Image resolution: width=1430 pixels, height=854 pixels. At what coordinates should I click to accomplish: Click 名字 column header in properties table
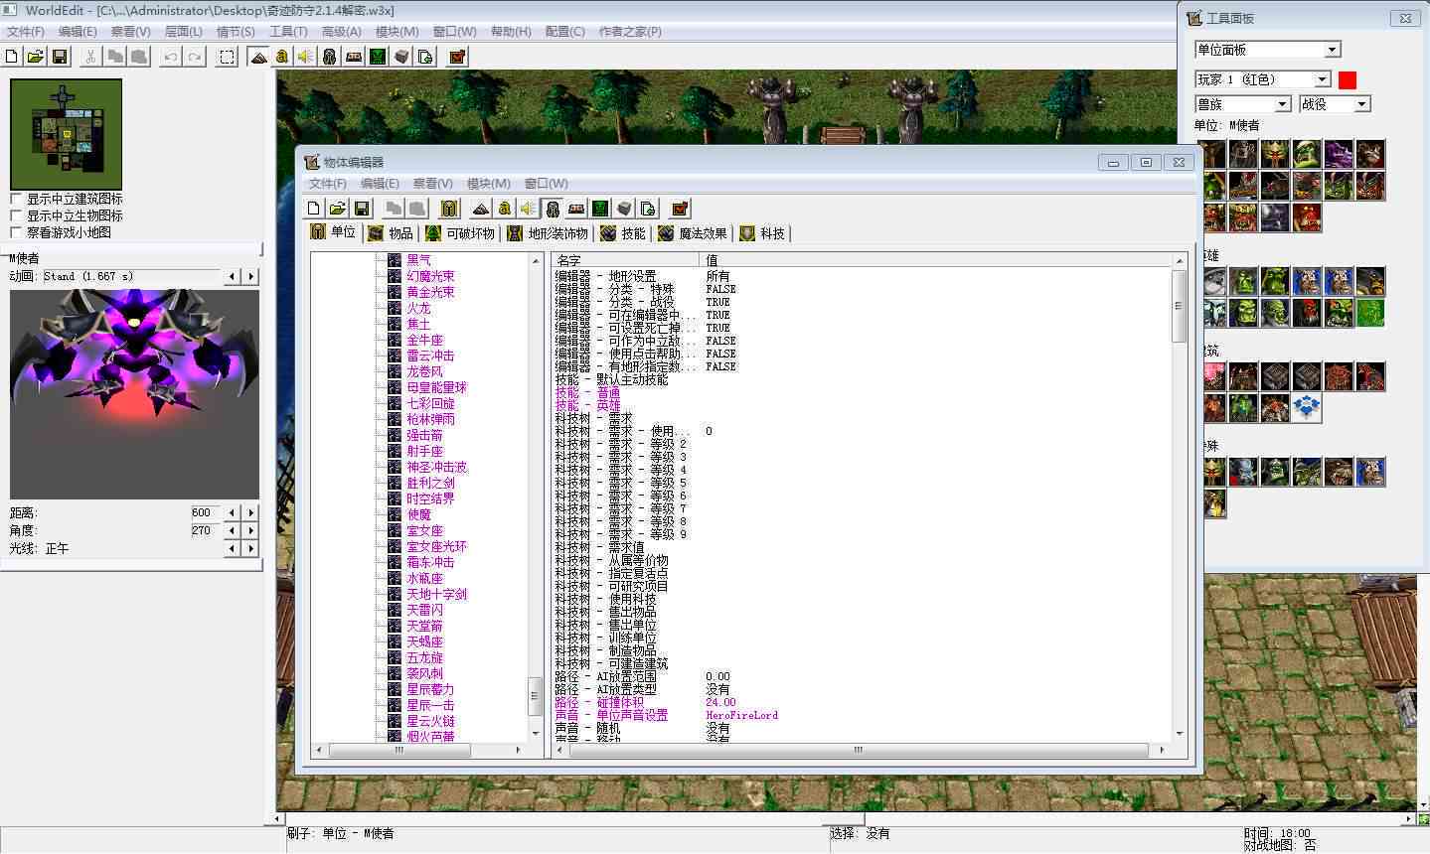(626, 260)
